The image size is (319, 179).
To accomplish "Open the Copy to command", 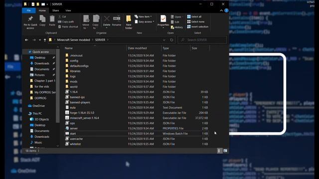I will 95,22.
